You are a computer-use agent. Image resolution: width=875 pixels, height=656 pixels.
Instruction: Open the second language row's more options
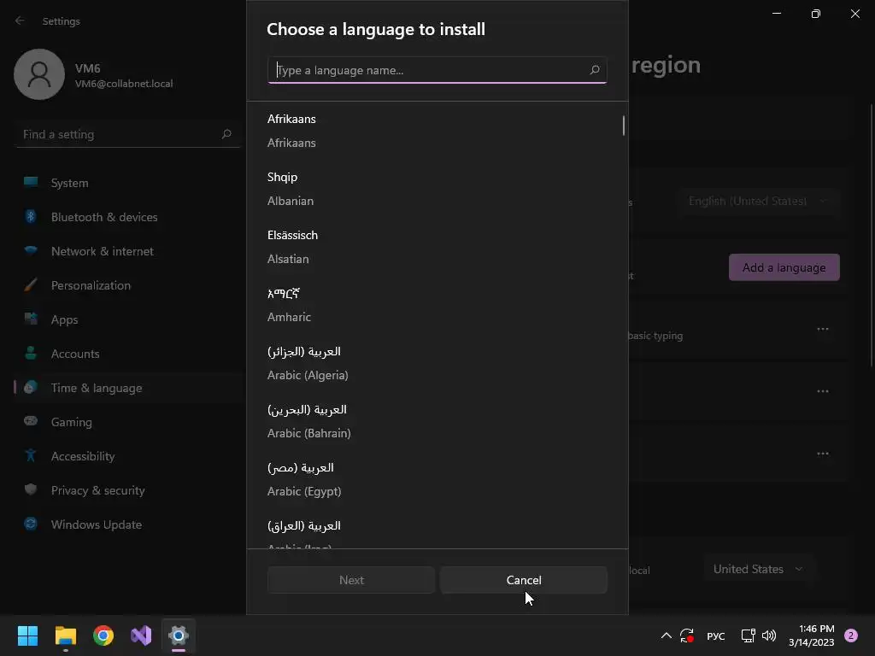click(823, 391)
